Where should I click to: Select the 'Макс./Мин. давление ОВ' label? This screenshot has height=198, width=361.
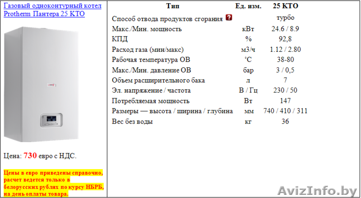tap(152, 70)
